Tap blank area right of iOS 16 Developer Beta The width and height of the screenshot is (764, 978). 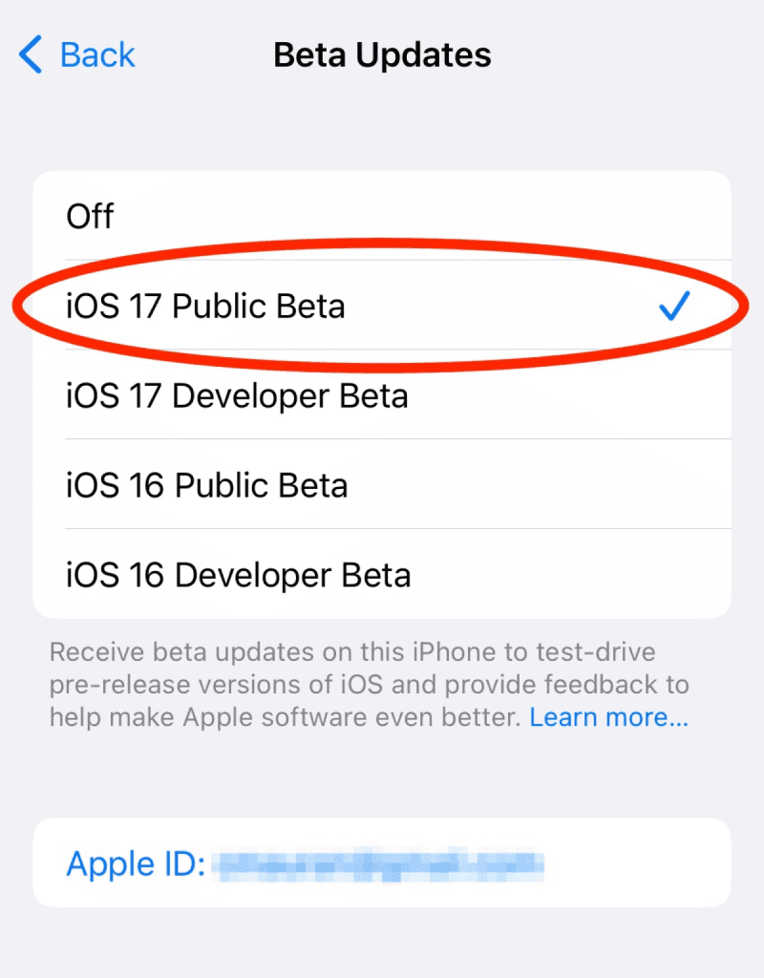pyautogui.click(x=573, y=575)
